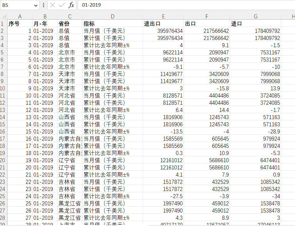Select cell 1245743 in row 15
295x226 pixels.
[x=207, y=124]
